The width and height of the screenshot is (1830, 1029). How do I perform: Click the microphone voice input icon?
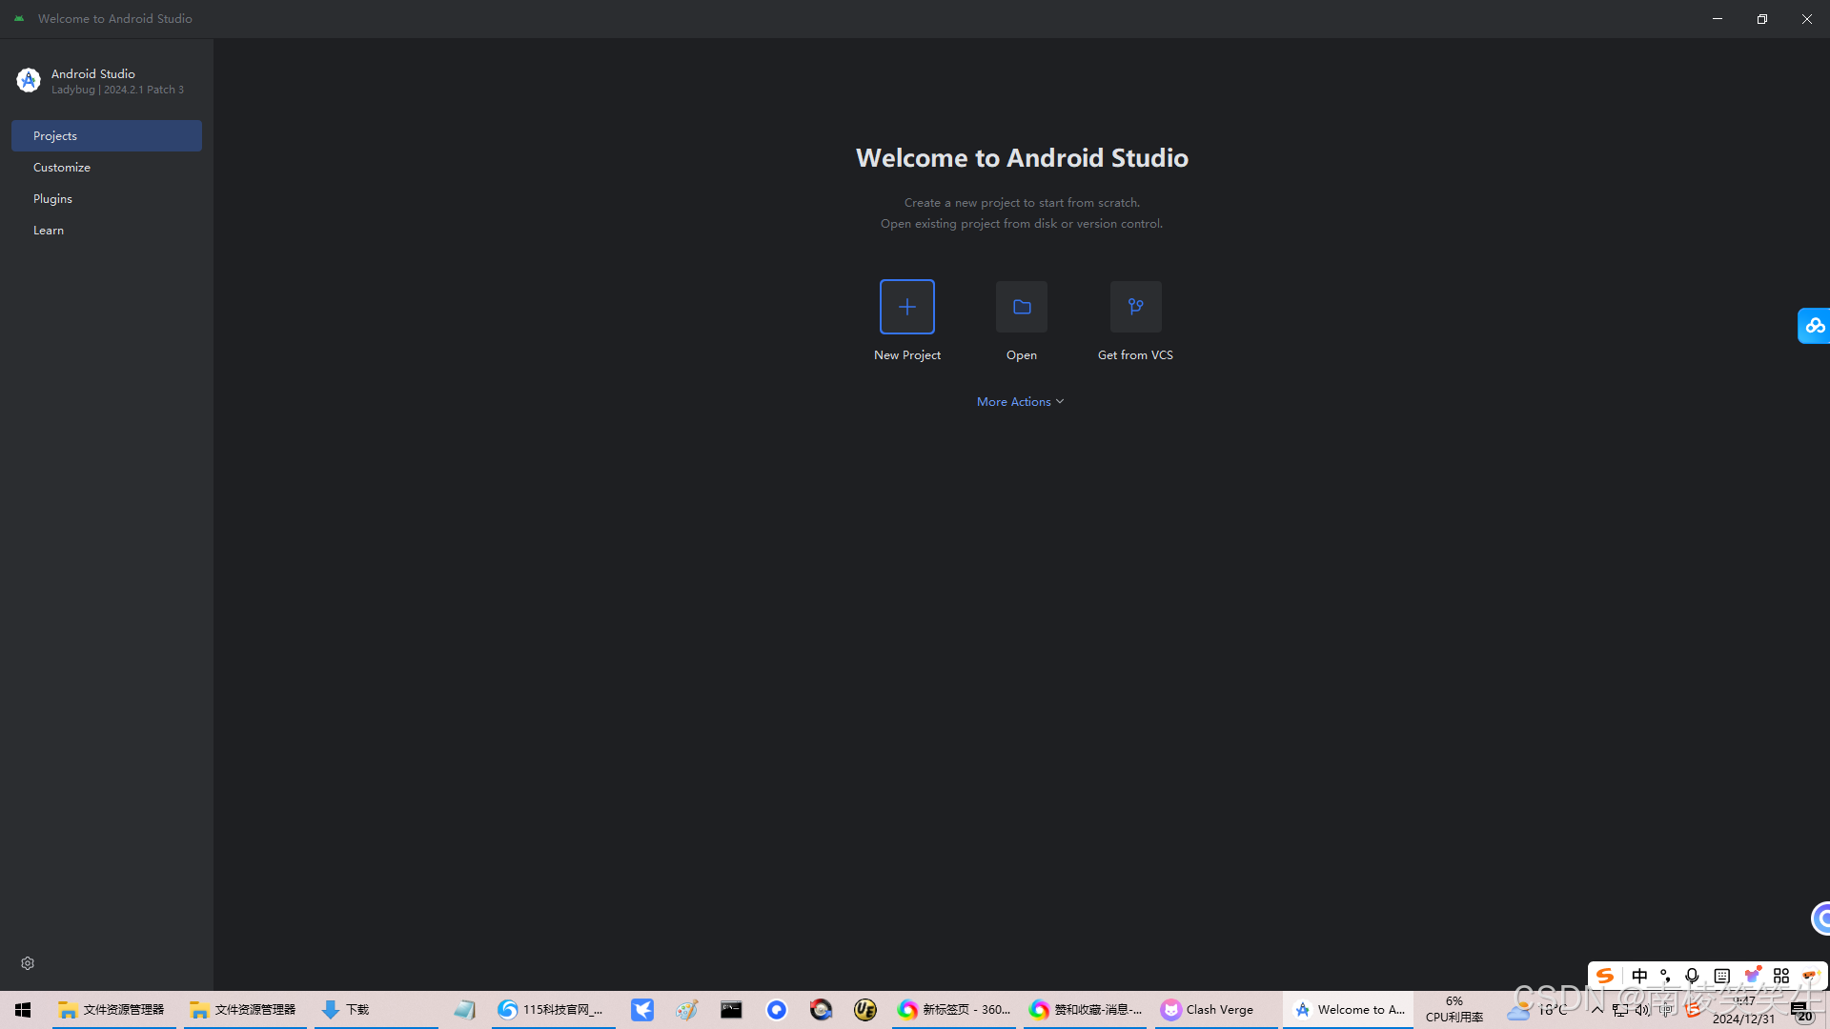click(1692, 976)
